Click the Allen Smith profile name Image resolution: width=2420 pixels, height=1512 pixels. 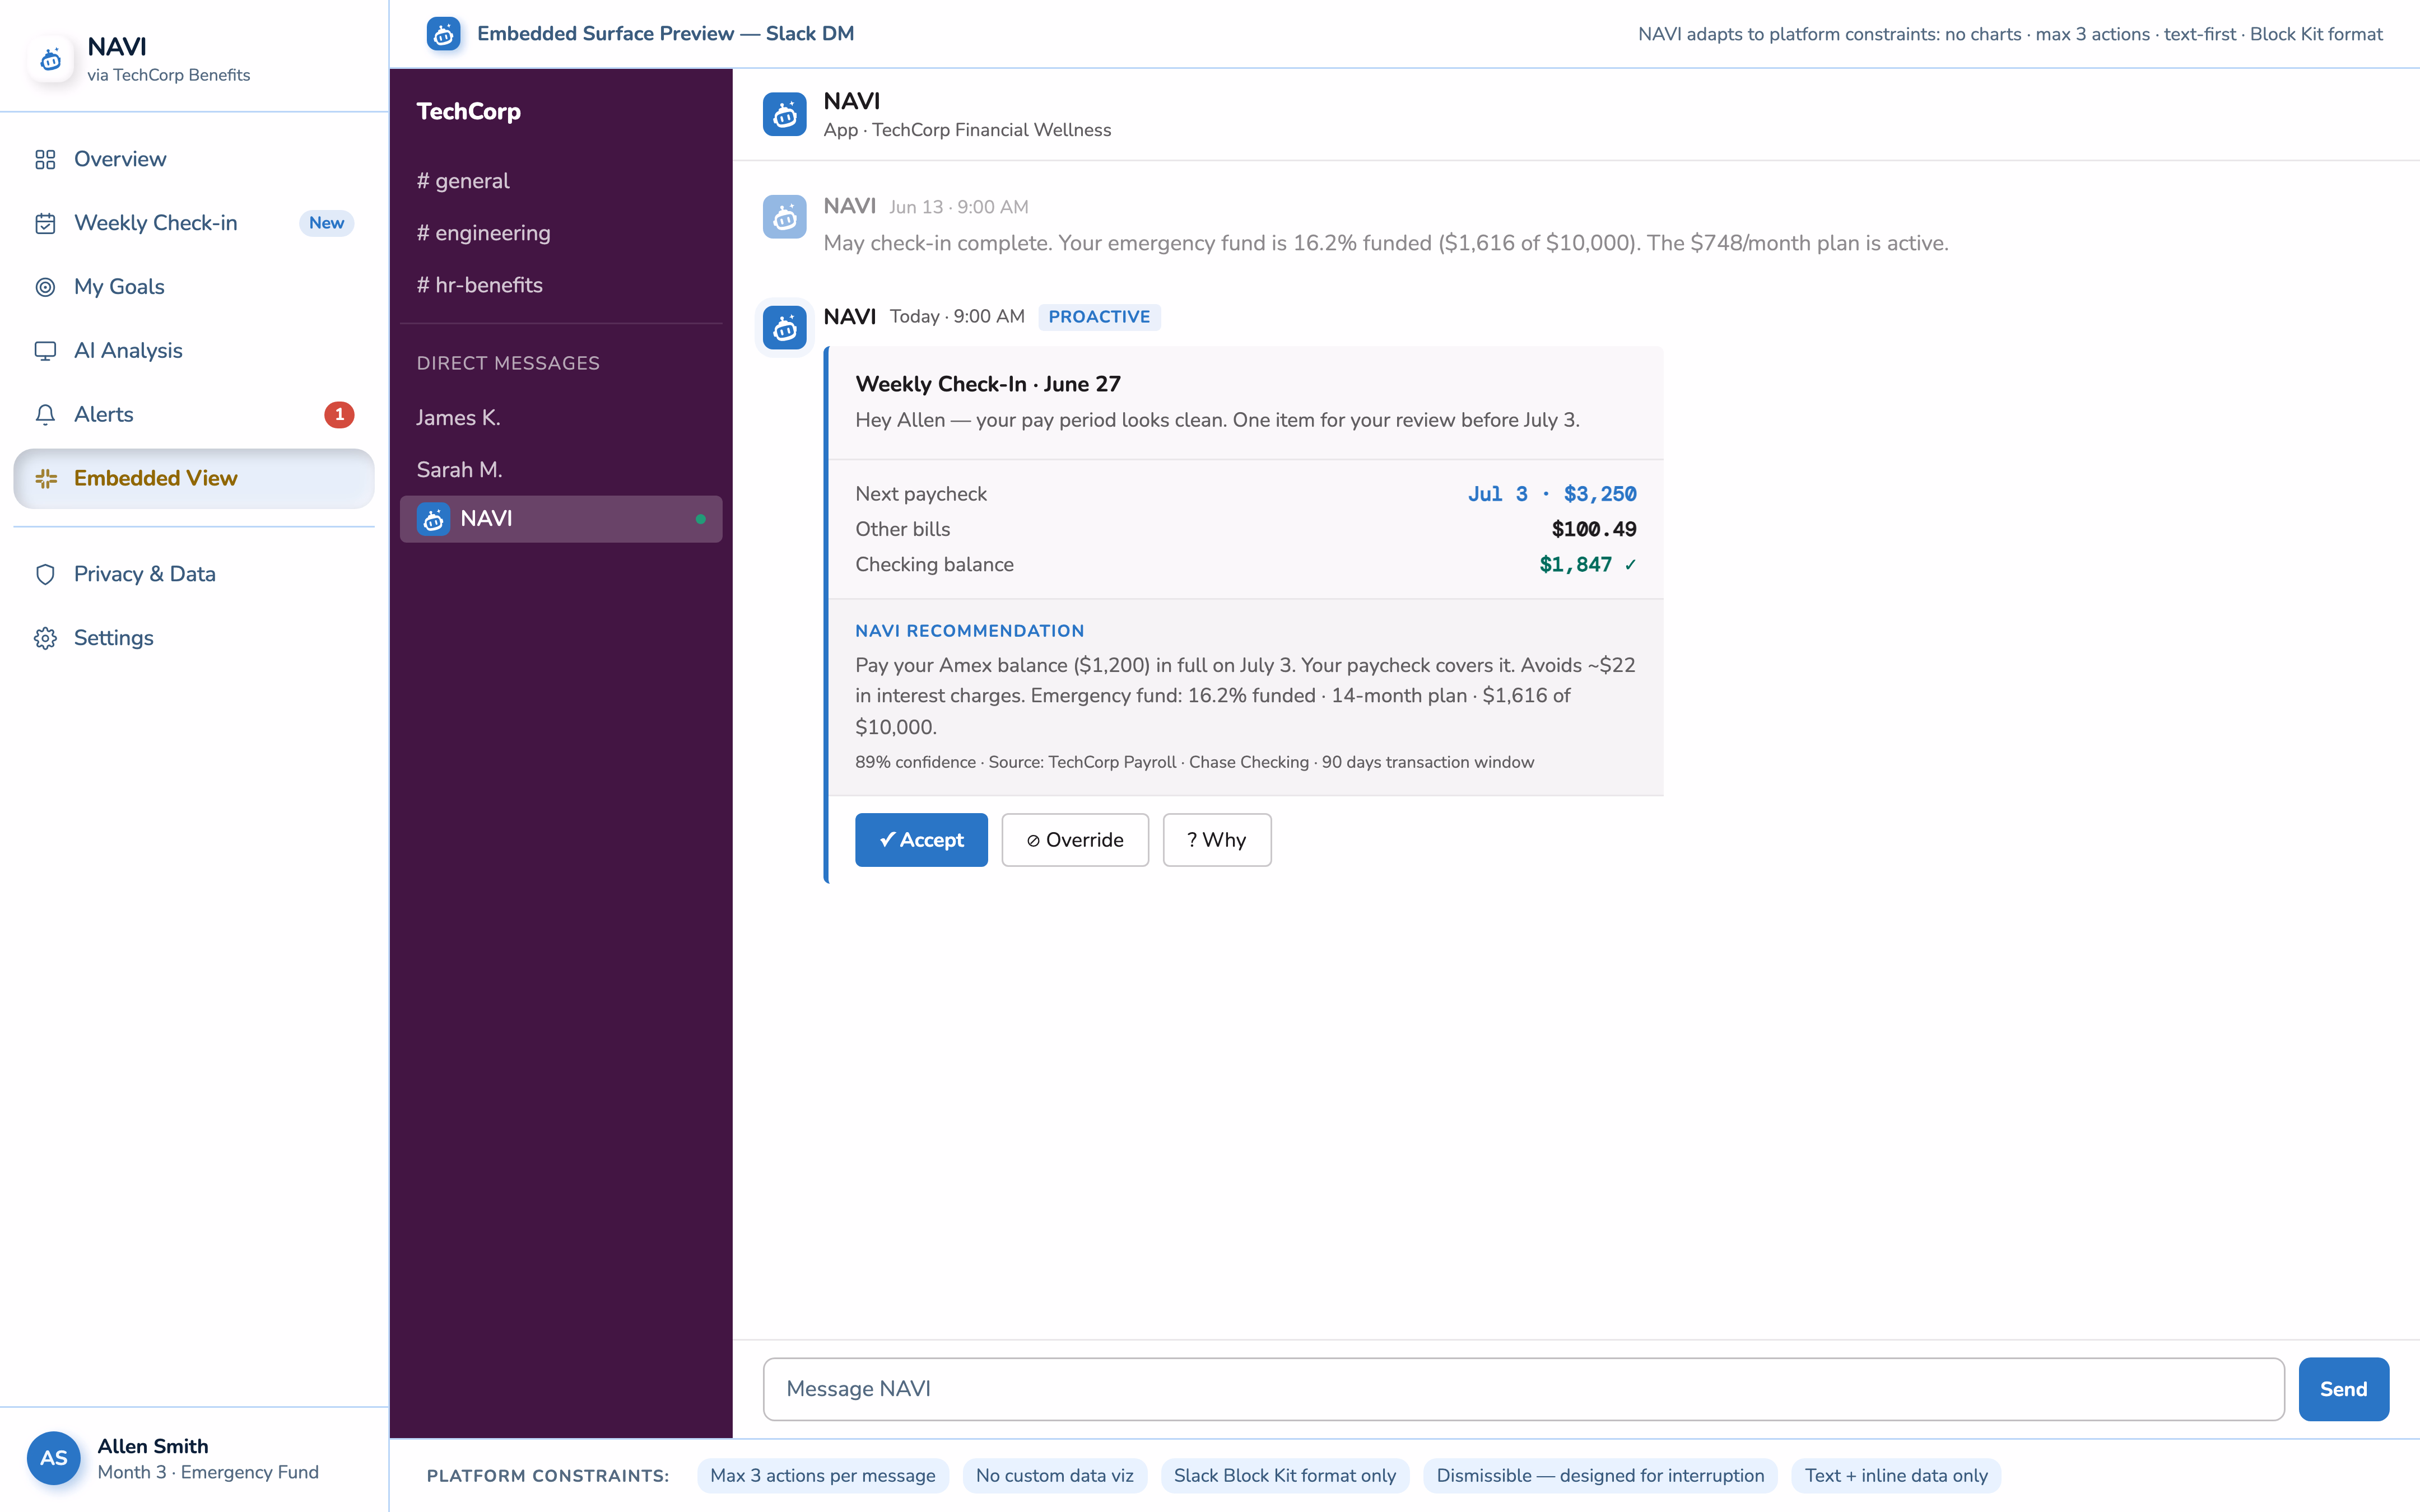click(153, 1446)
